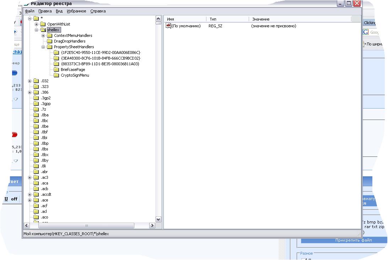Click folder icon of {1F2E5C40-9550-11CE-99D2-00AA006E086C}
This screenshot has width=388, height=260.
(56, 52)
